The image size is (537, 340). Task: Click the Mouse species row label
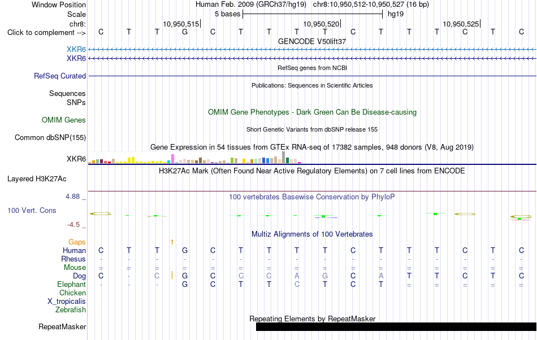[x=75, y=268]
